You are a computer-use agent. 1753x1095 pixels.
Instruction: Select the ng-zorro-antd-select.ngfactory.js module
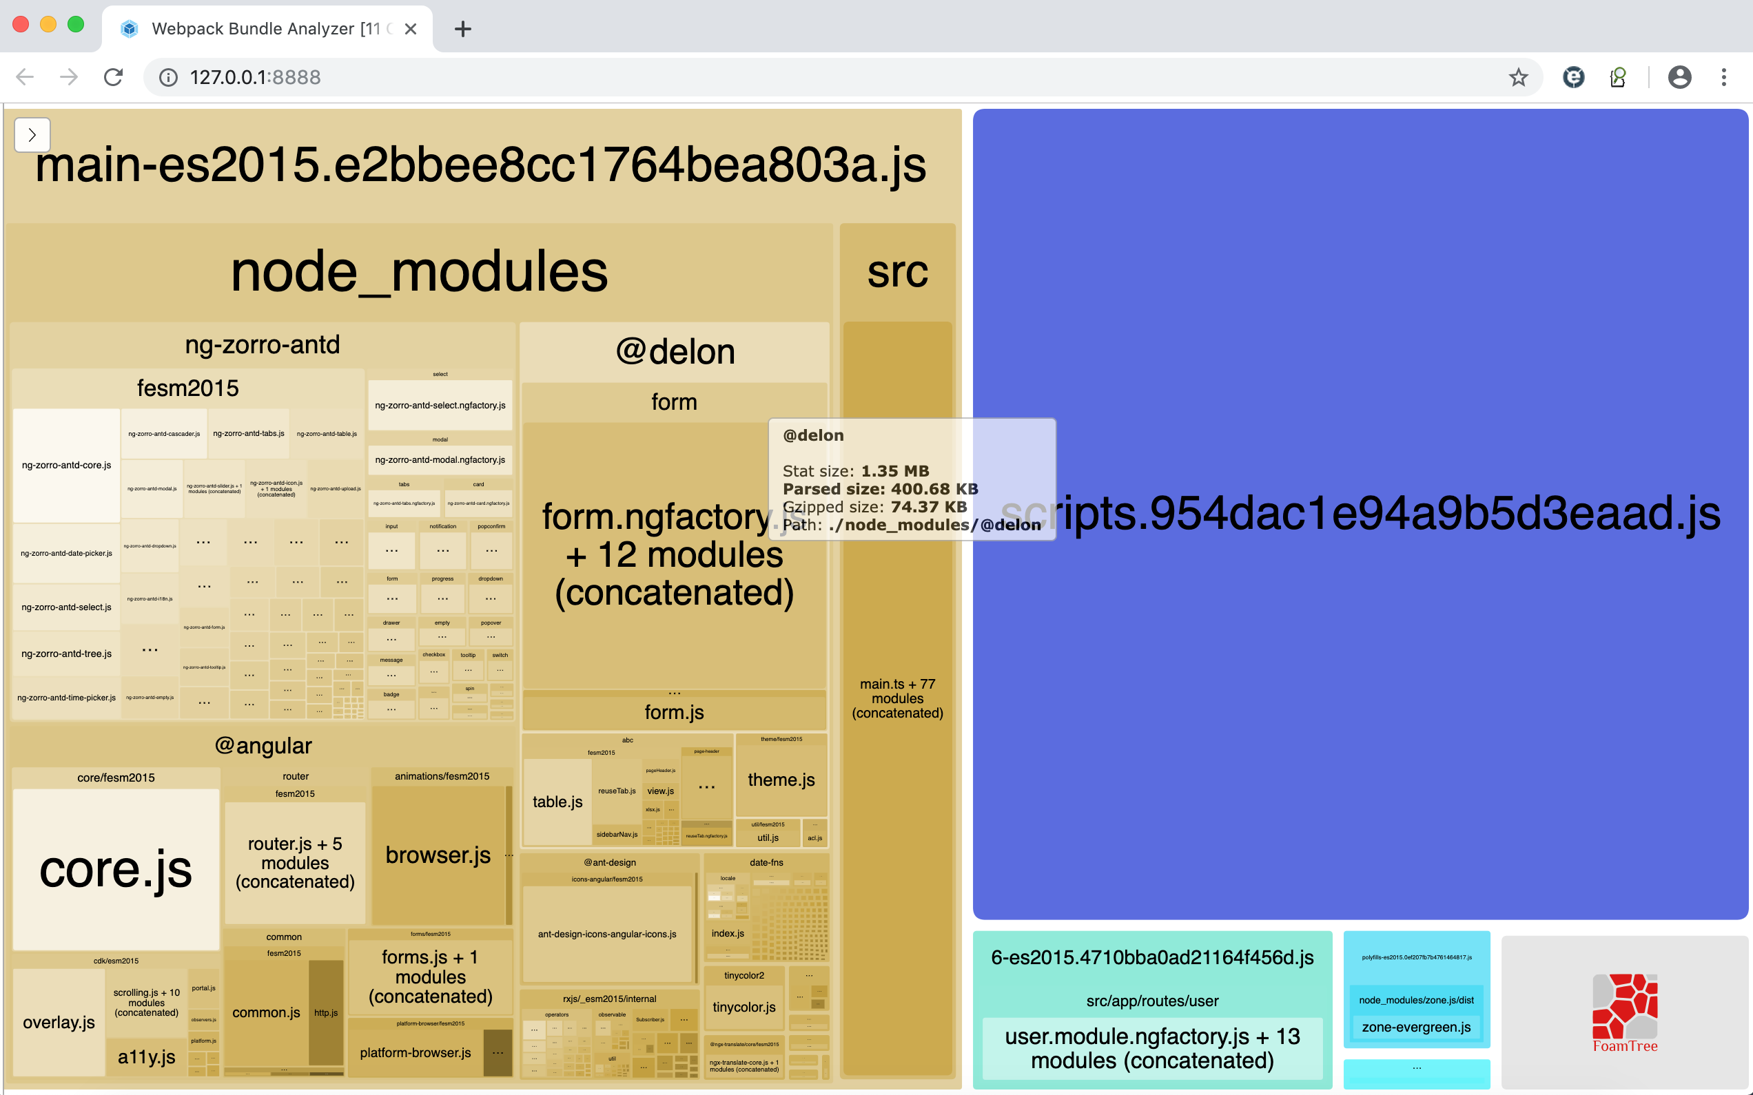tap(440, 405)
